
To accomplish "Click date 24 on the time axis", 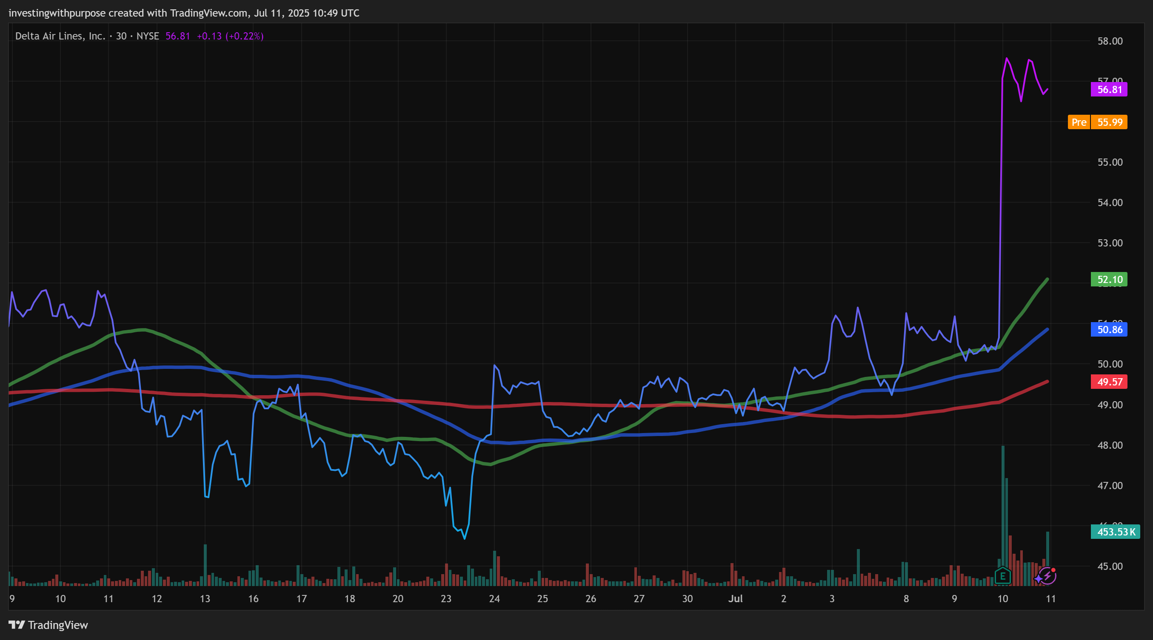I will pyautogui.click(x=494, y=599).
